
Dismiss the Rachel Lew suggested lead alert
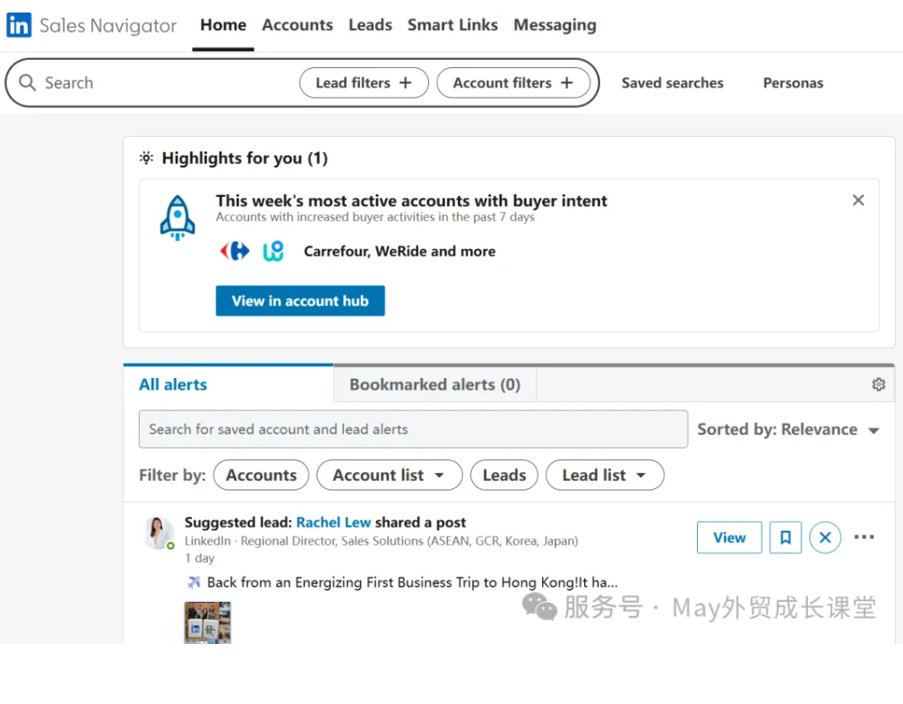pos(825,537)
